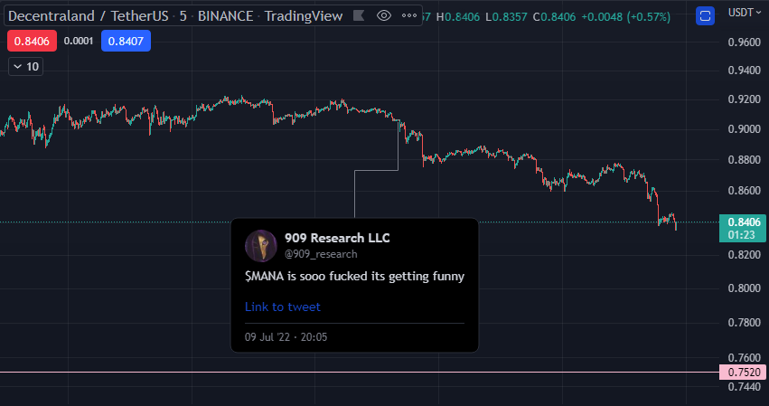Click the 0.7440 price axis label
The width and height of the screenshot is (769, 406).
point(744,387)
